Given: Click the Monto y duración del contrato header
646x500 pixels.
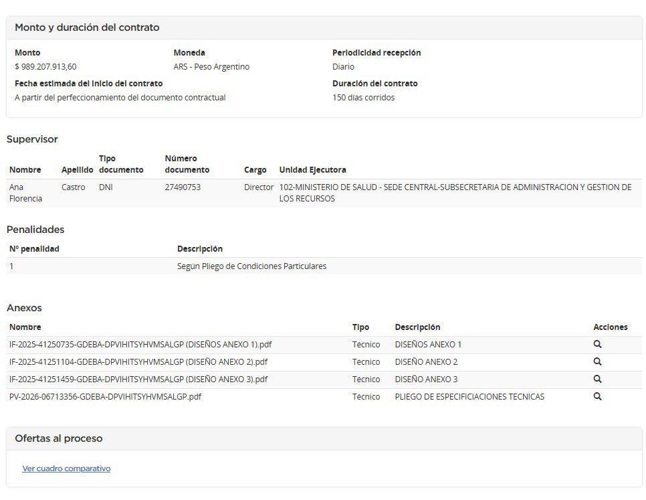Looking at the screenshot, I should click(87, 27).
